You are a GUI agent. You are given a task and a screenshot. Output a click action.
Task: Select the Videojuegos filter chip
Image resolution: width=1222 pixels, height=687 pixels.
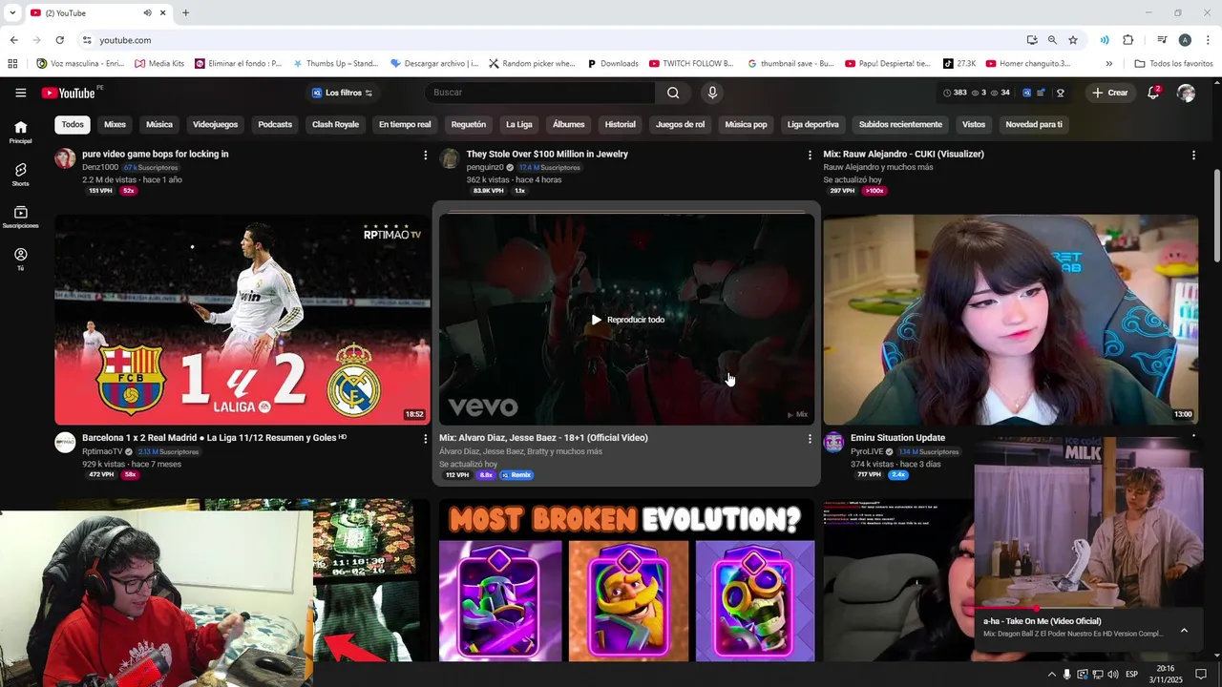(215, 124)
